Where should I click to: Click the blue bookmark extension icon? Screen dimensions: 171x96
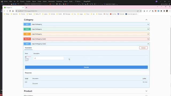pos(158,11)
